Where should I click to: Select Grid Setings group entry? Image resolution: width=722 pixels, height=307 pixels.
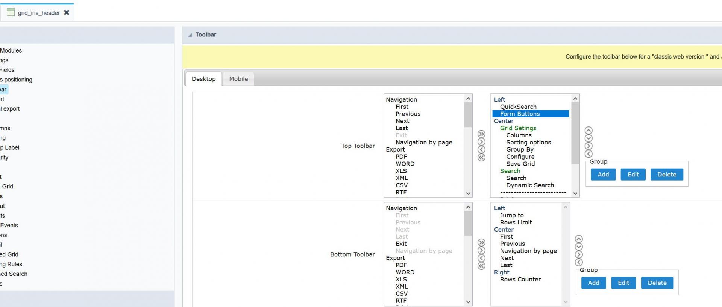tap(518, 128)
